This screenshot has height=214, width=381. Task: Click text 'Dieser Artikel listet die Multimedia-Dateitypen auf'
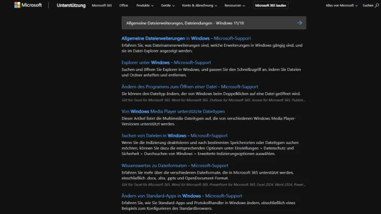click(x=208, y=121)
